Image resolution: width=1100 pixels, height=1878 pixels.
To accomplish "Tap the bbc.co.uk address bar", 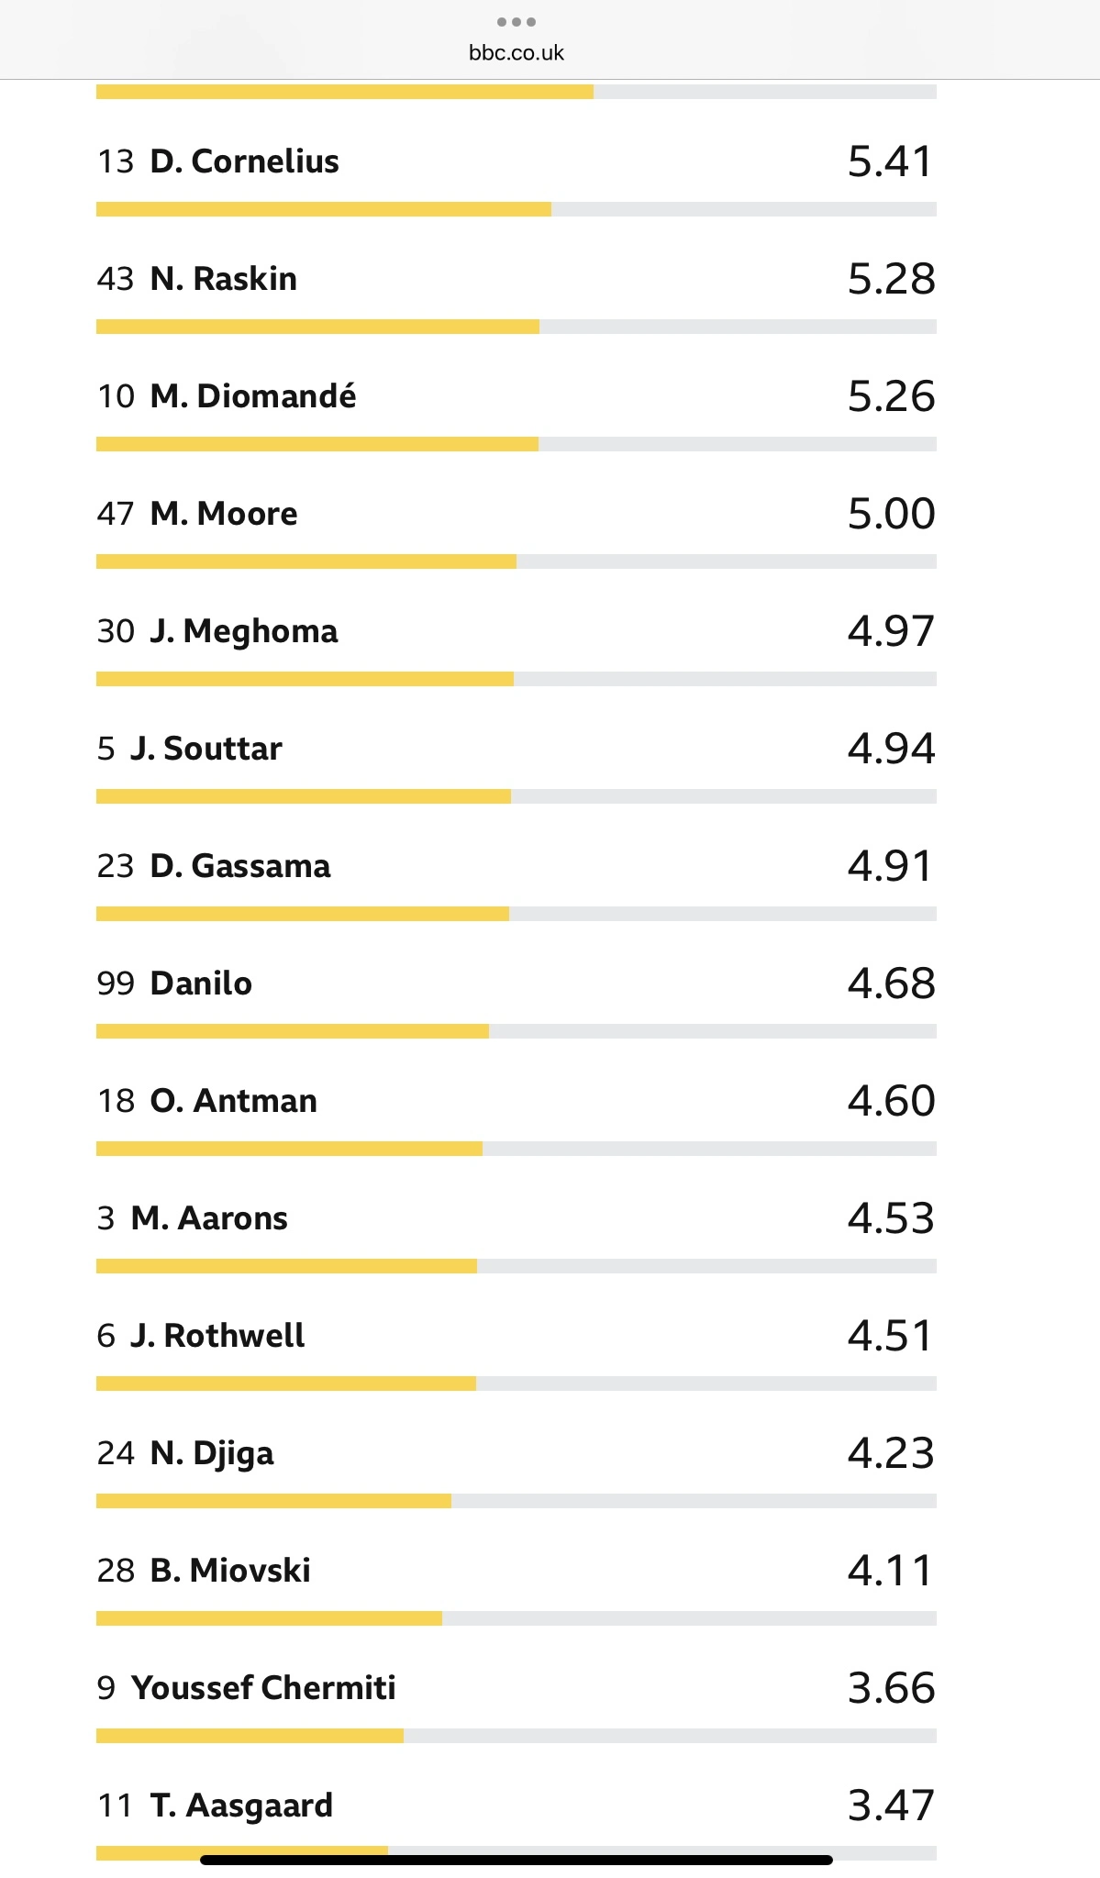I will coord(516,53).
